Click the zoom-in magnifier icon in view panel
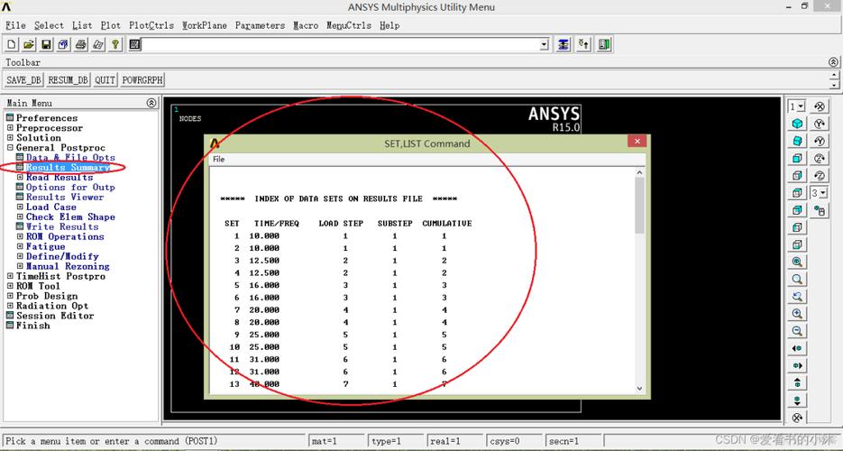Screen dimensions: 843x451 (797, 314)
